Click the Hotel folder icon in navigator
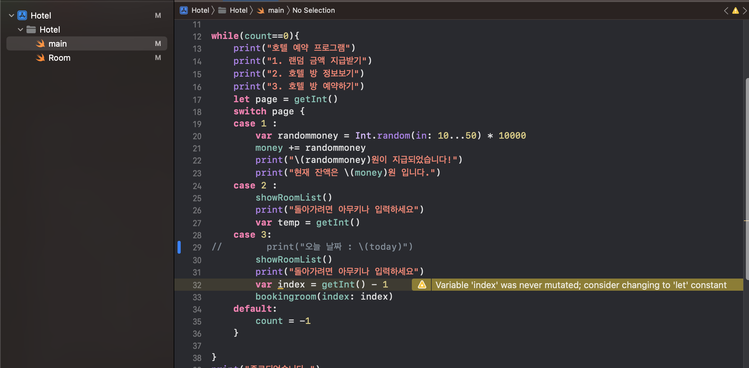Screen dimensions: 749x368 pyautogui.click(x=31, y=30)
